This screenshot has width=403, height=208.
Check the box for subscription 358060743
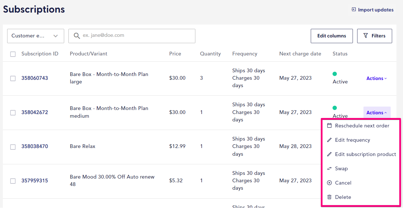[x=13, y=78]
